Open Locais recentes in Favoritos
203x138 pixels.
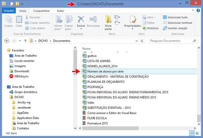(x=22, y=61)
